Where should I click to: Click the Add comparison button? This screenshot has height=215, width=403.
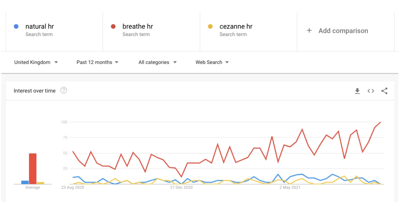343,31
